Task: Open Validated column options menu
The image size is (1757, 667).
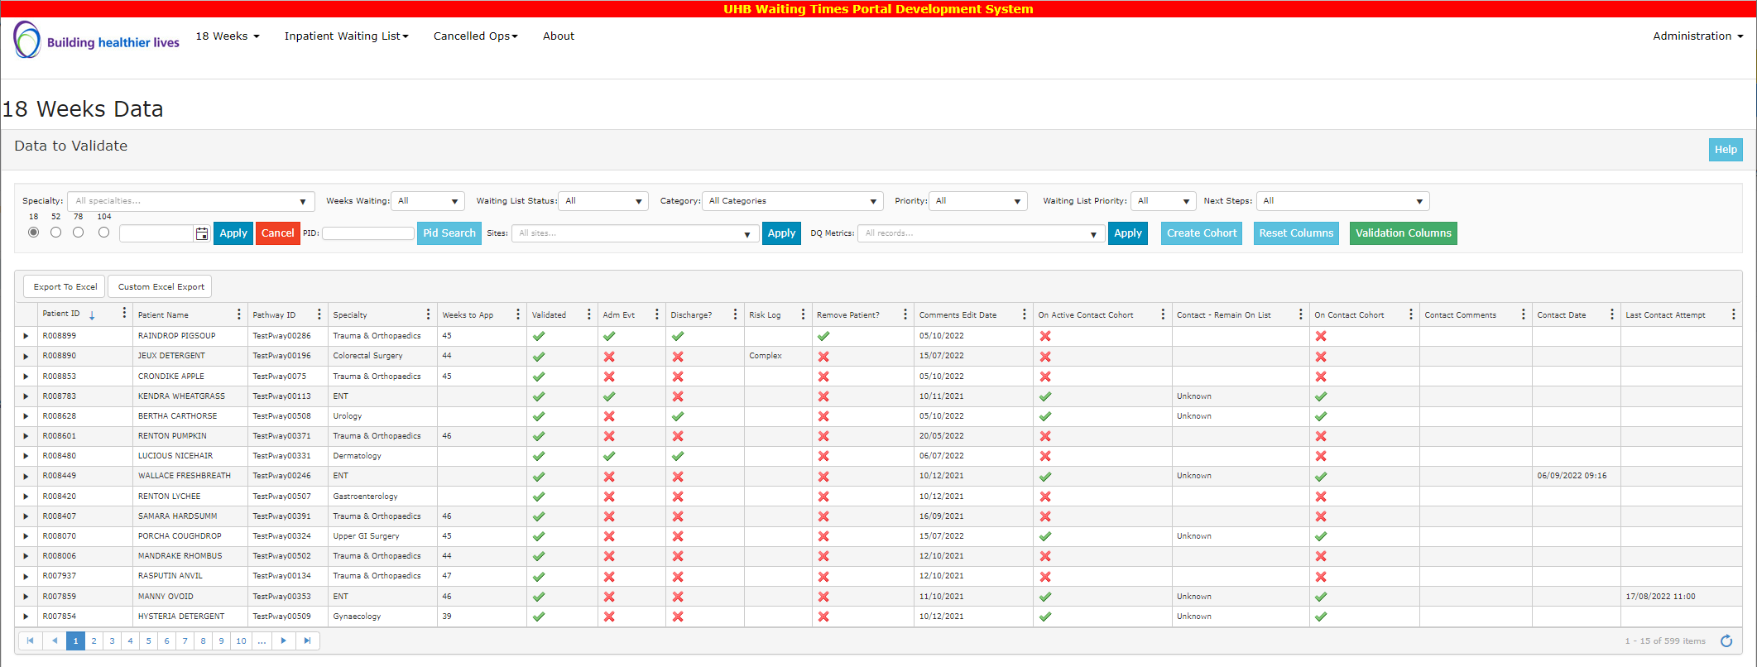Action: coord(589,314)
